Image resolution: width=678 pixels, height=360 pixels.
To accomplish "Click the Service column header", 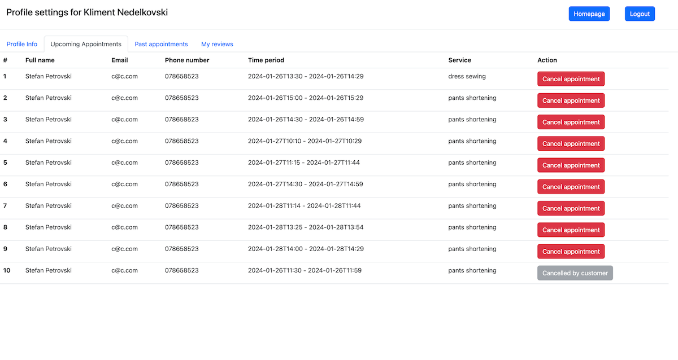I will (x=459, y=60).
